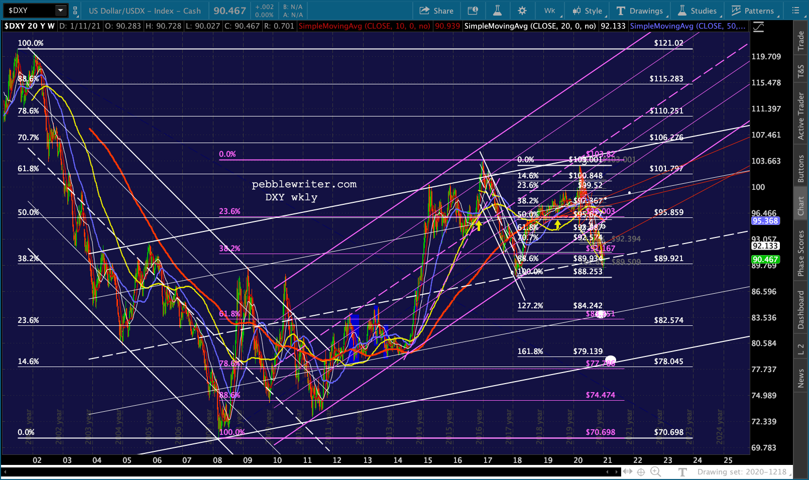Open the News side tab
The image size is (809, 480).
801,378
